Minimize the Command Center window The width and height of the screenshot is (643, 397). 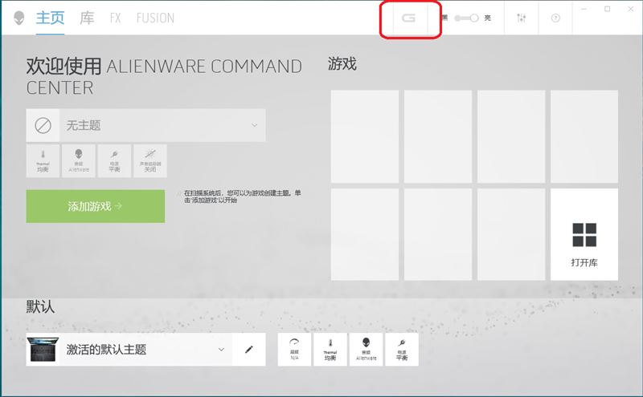tap(584, 9)
